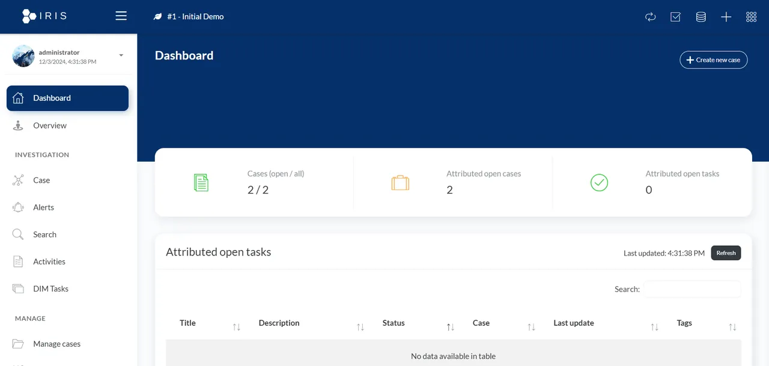Click the IRIS logo in the header
This screenshot has width=769, height=366.
44,16
